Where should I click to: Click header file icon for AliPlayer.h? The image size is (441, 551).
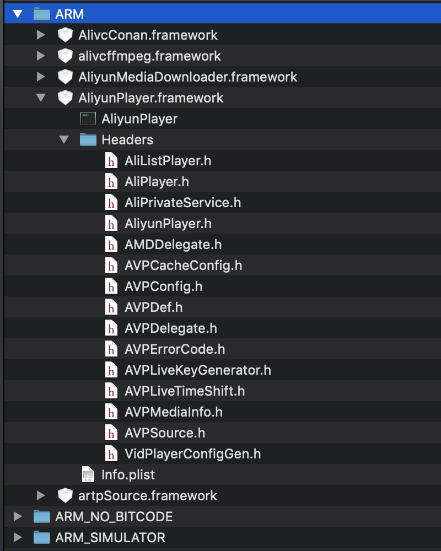pyautogui.click(x=111, y=182)
